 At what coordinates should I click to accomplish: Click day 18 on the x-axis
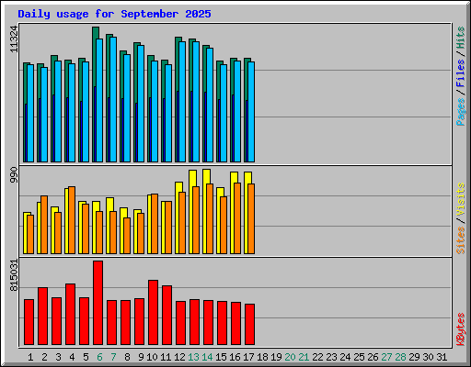pyautogui.click(x=262, y=357)
